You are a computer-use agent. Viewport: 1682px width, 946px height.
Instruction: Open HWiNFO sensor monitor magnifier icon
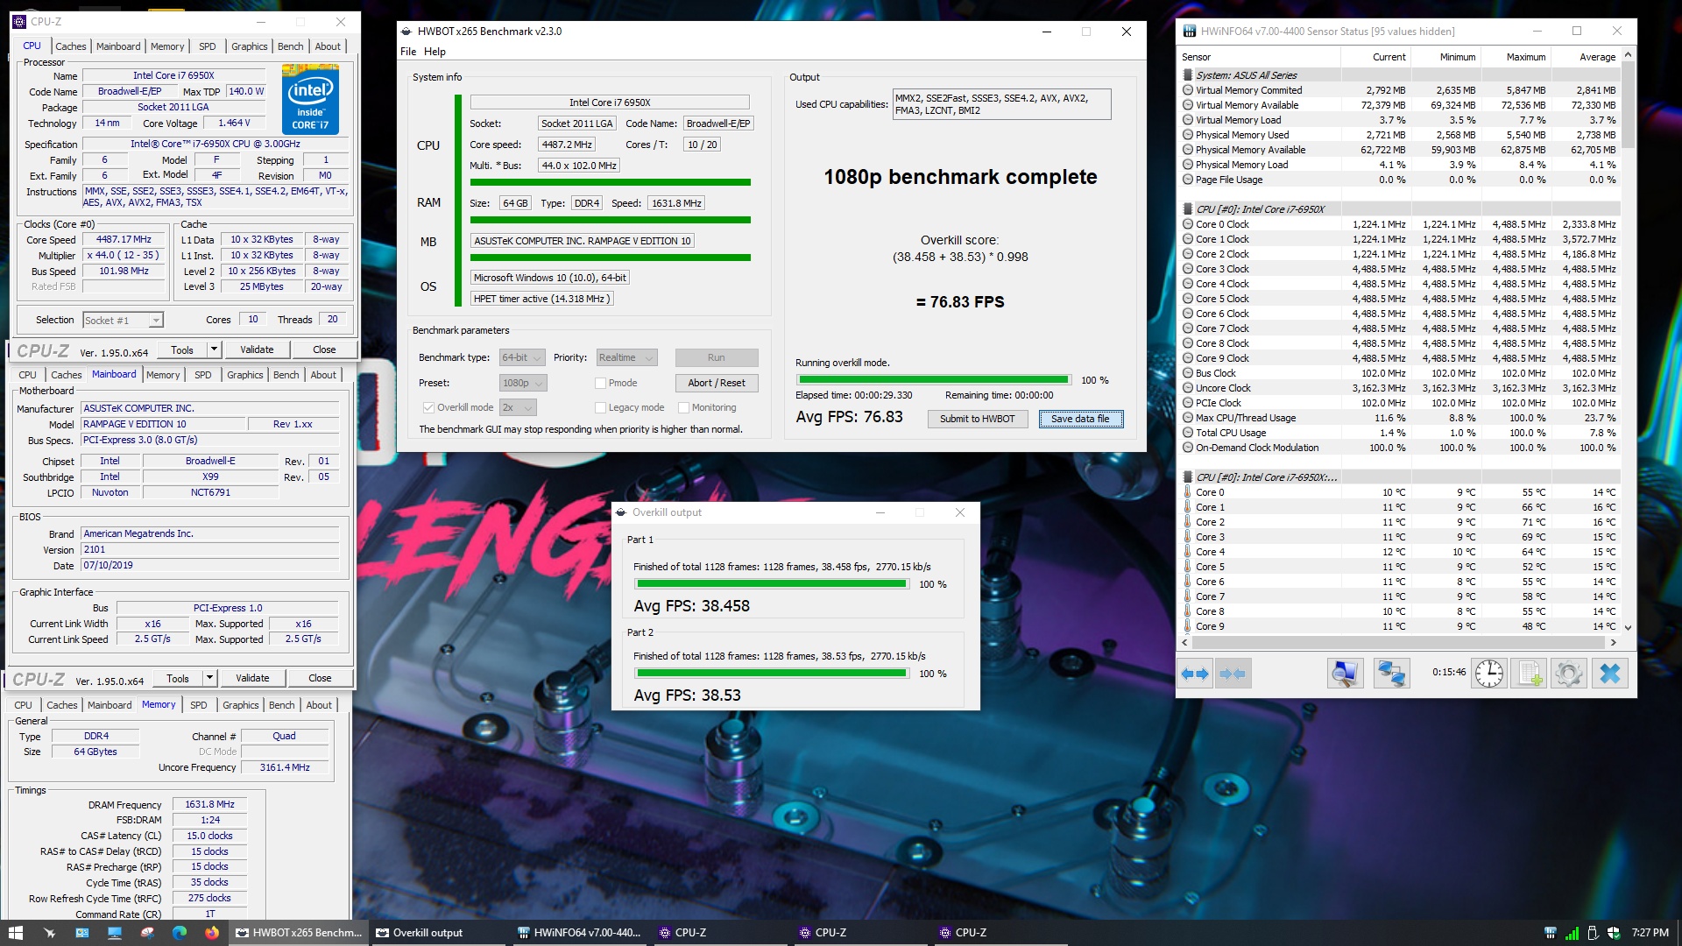pos(1344,674)
